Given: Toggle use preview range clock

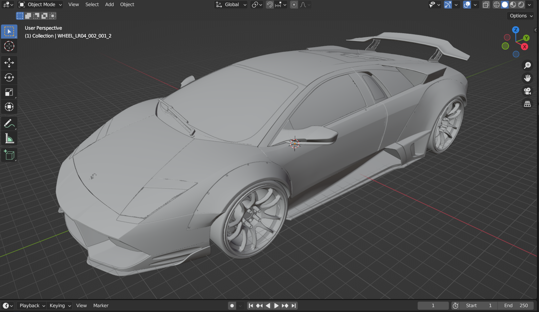Looking at the screenshot, I should click(x=456, y=306).
